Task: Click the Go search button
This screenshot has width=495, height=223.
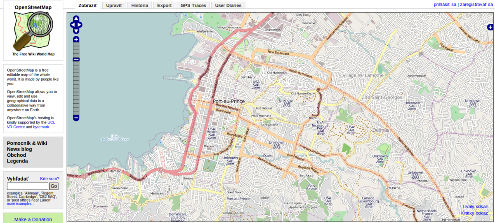Action: [54, 186]
